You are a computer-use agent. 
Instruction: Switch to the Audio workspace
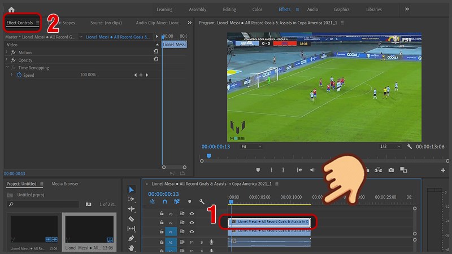(312, 10)
